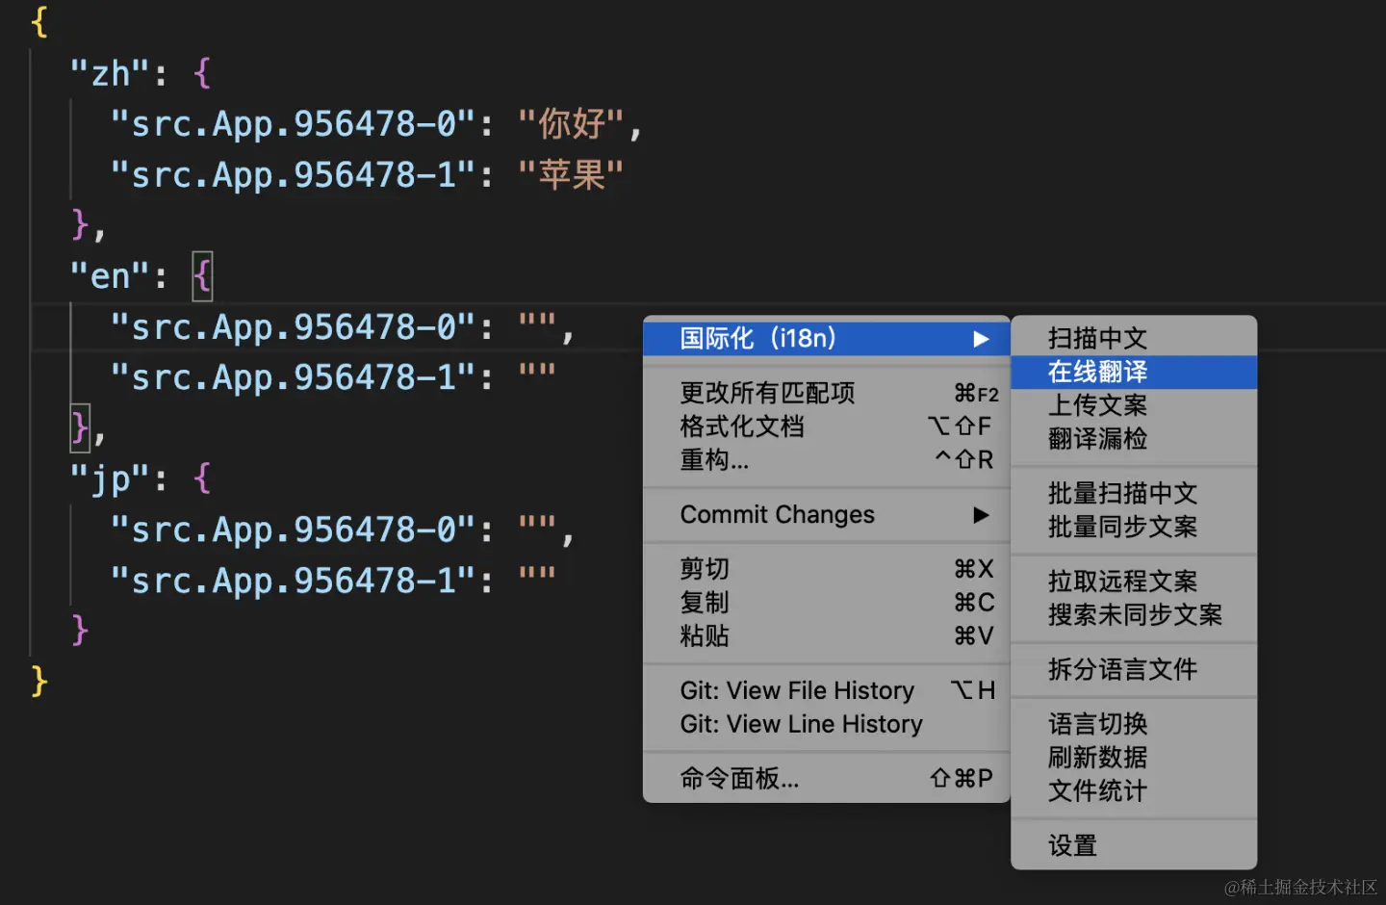Image resolution: width=1386 pixels, height=905 pixels.
Task: Click key "src.App.956478-1" in the zh block
Action: point(293,175)
